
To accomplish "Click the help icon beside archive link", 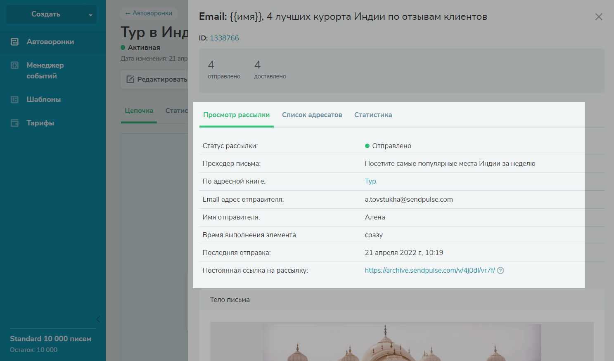I will (500, 271).
